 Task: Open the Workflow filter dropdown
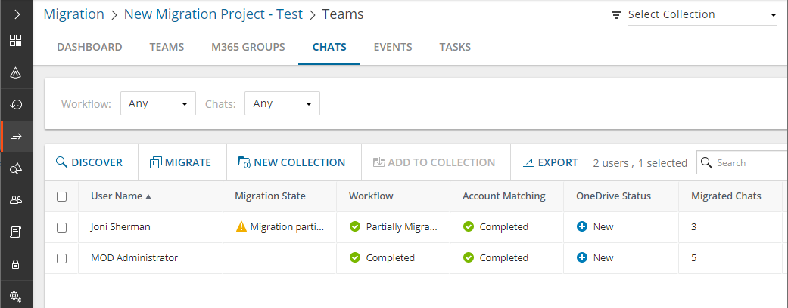(158, 103)
